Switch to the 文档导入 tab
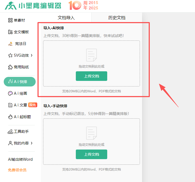The height and width of the screenshot is (182, 195). coord(66,18)
